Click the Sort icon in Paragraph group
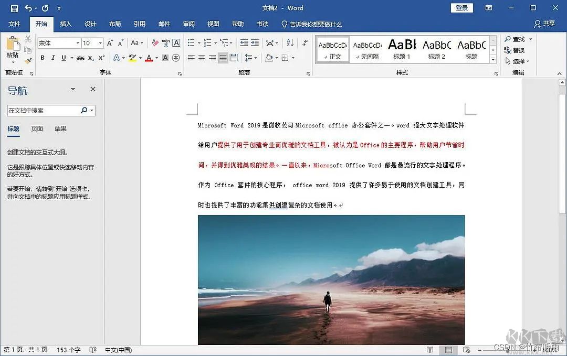This screenshot has width=567, height=356. coord(290,43)
